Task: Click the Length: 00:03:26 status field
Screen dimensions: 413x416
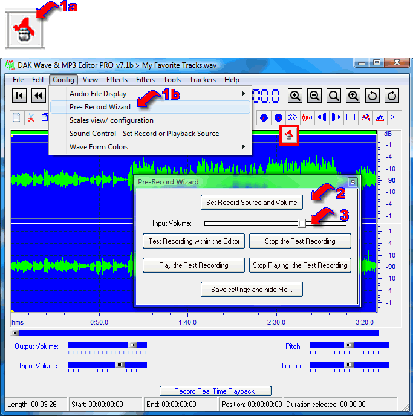Action: [36, 405]
